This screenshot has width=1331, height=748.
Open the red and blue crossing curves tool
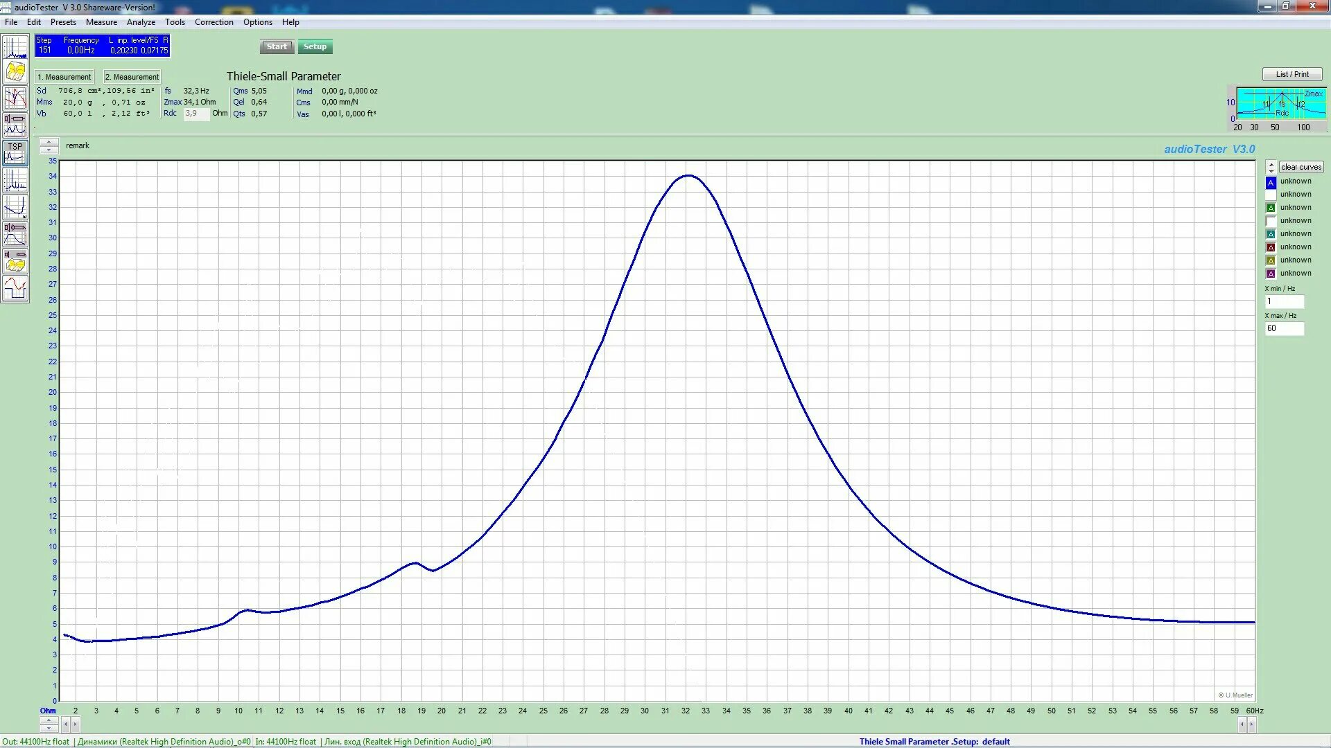15,98
